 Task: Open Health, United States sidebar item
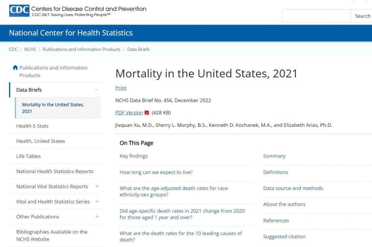pyautogui.click(x=41, y=141)
